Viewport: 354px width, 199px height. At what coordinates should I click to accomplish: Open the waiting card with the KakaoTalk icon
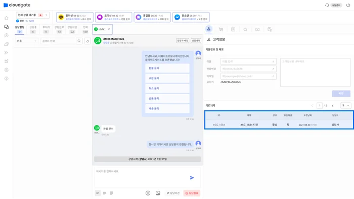point(75,17)
